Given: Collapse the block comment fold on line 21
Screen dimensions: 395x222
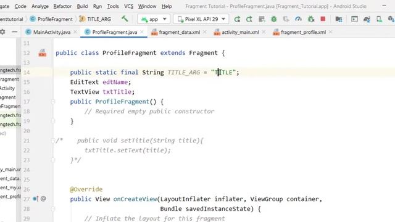Looking at the screenshot, I should click(53, 141).
